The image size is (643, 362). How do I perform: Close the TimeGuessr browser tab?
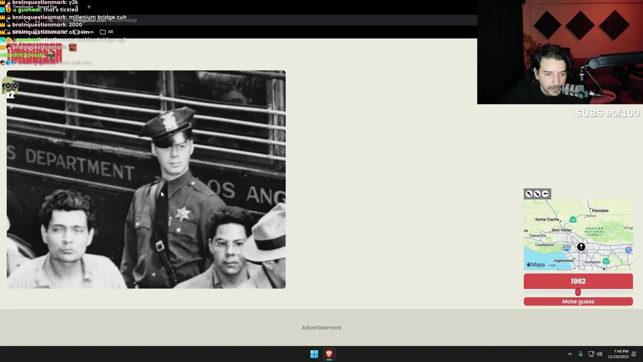pyautogui.click(x=76, y=7)
